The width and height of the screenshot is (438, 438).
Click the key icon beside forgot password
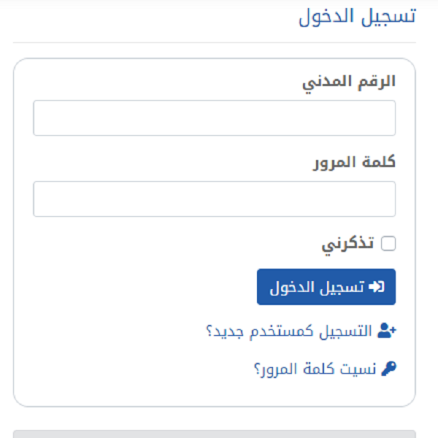[389, 369]
